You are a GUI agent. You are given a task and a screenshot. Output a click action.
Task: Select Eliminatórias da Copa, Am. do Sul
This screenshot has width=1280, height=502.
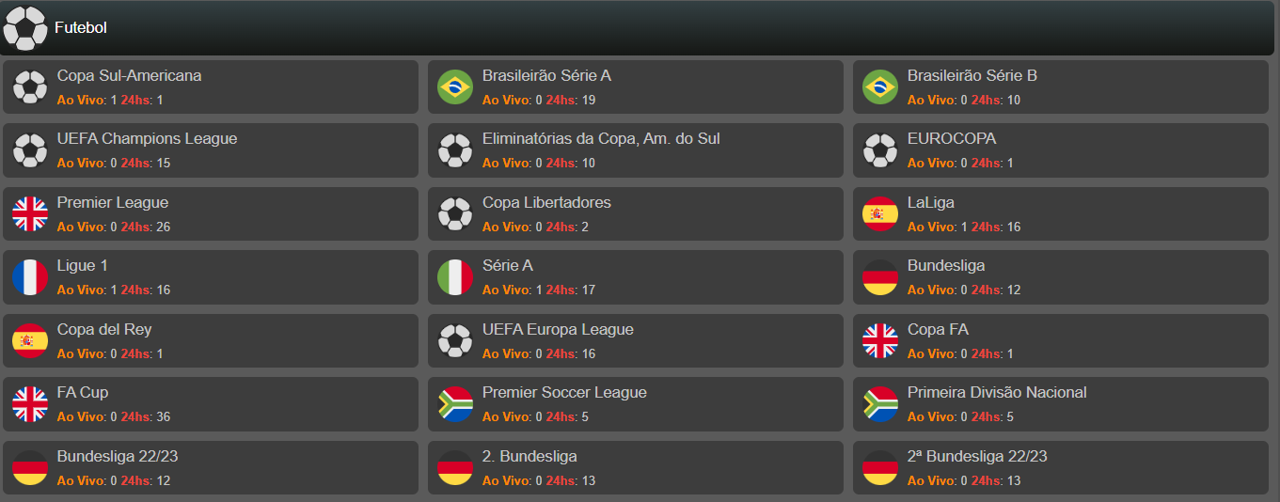click(x=636, y=150)
